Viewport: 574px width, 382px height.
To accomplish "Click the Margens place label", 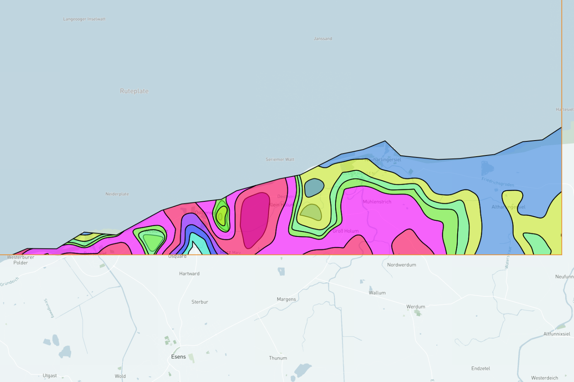I will click(x=286, y=299).
